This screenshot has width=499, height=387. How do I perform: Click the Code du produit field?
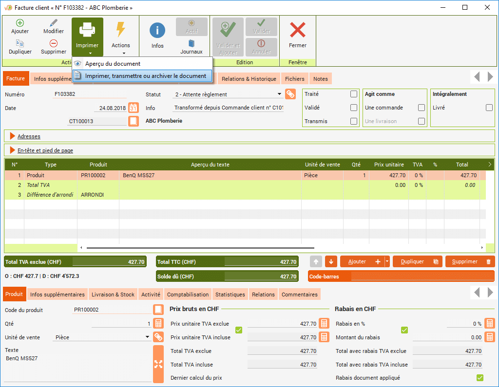(x=111, y=310)
